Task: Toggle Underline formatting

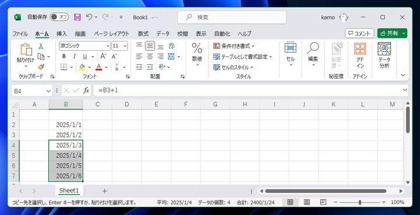Action: (x=85, y=56)
